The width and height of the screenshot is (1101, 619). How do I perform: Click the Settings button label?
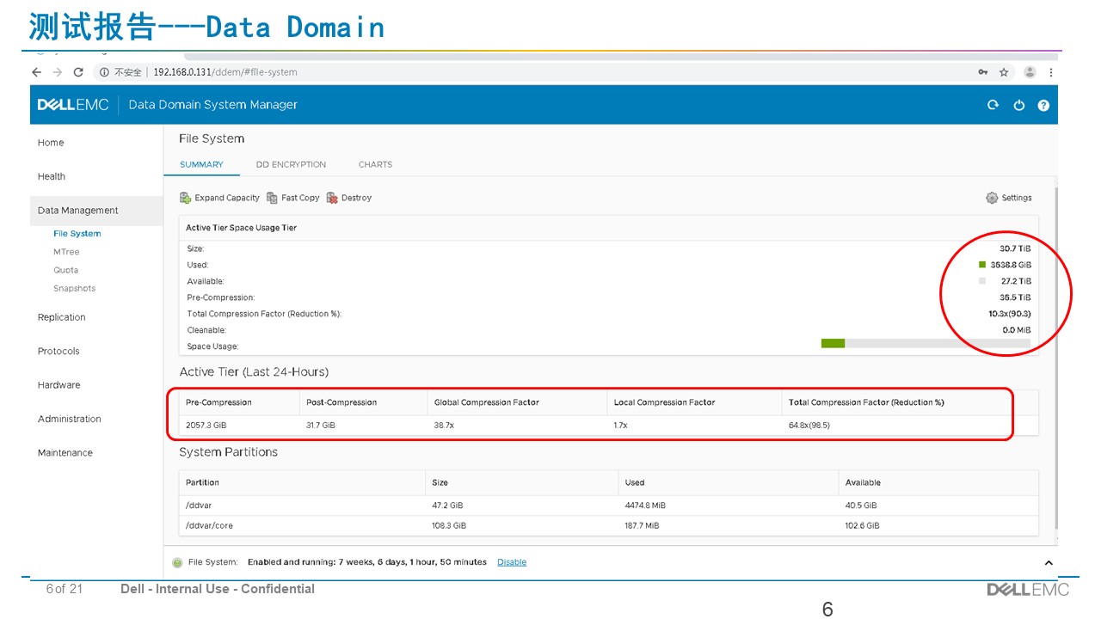1017,198
